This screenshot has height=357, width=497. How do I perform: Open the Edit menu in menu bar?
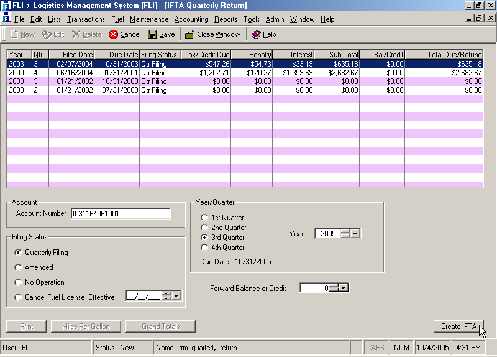click(36, 19)
